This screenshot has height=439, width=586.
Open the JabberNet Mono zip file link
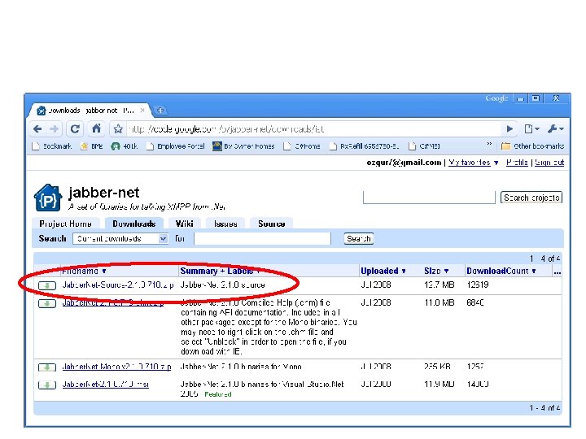[x=117, y=367]
